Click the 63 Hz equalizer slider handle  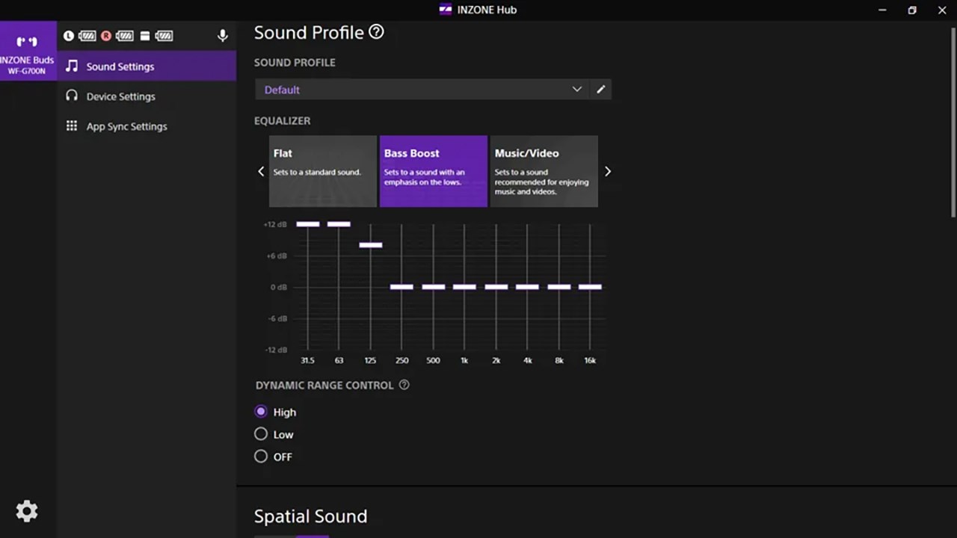(x=339, y=224)
